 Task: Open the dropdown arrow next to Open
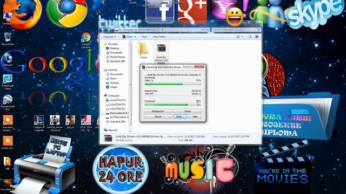pos(135,37)
